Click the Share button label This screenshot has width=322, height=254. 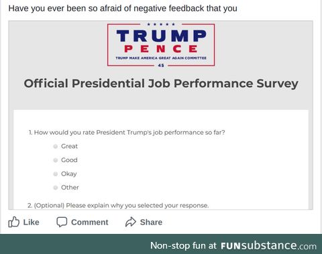click(151, 223)
